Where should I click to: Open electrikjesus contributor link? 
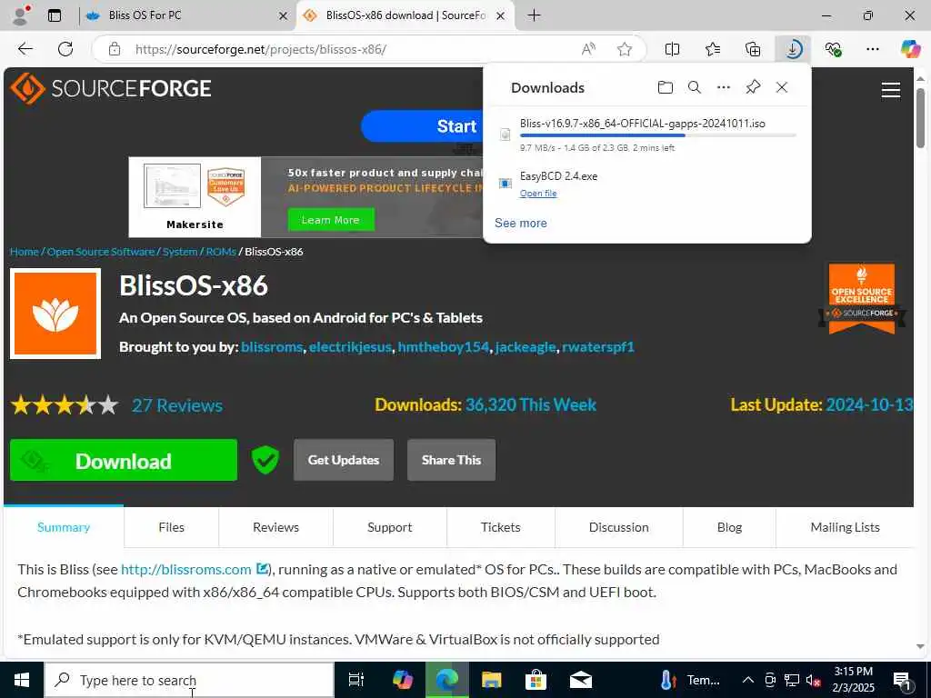(x=350, y=346)
